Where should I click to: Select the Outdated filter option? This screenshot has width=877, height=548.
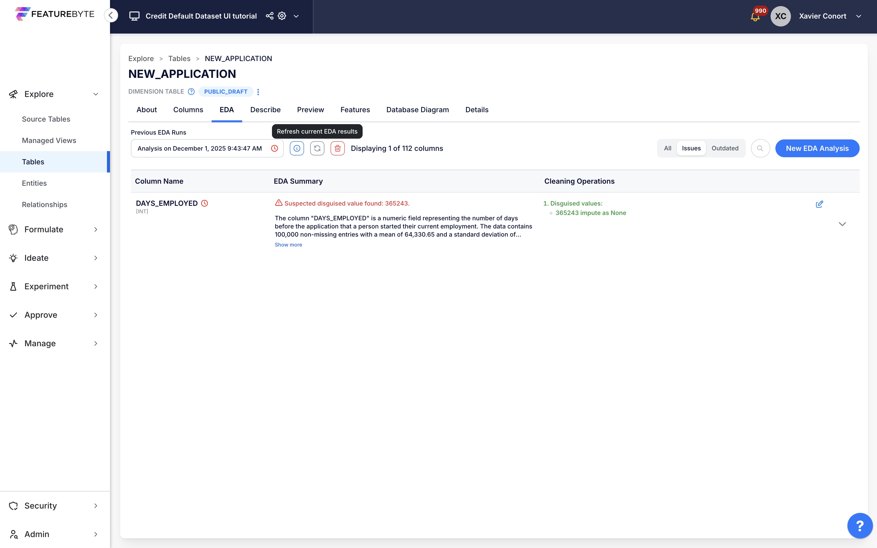click(x=725, y=148)
